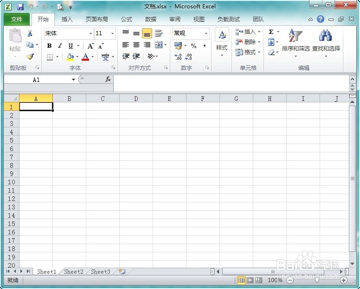Apply comma style number format
The width and height of the screenshot is (360, 289).
pos(204,46)
